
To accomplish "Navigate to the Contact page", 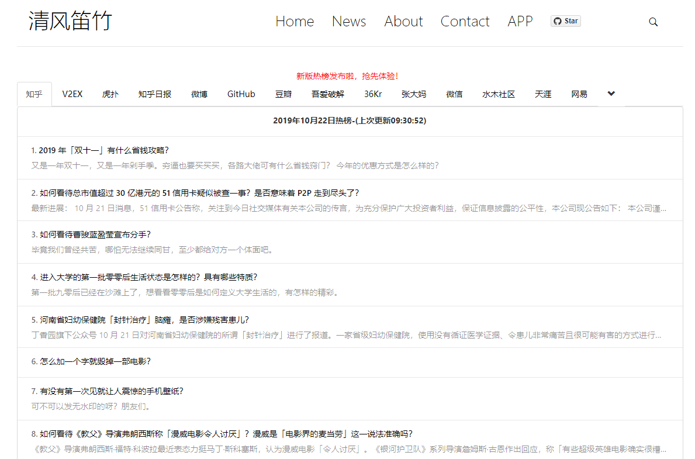I will 465,22.
